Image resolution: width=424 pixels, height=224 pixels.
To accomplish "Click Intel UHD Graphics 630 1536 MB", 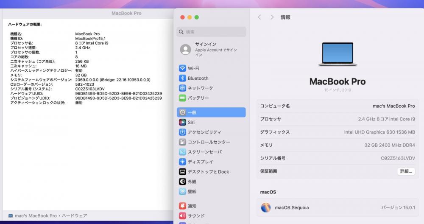I will click(x=379, y=132).
